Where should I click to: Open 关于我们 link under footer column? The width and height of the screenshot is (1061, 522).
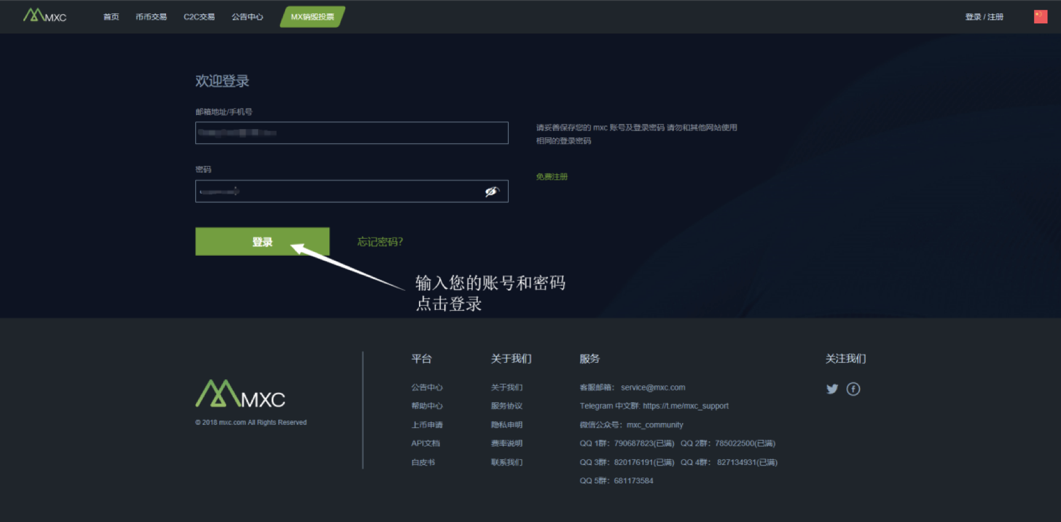pyautogui.click(x=507, y=387)
